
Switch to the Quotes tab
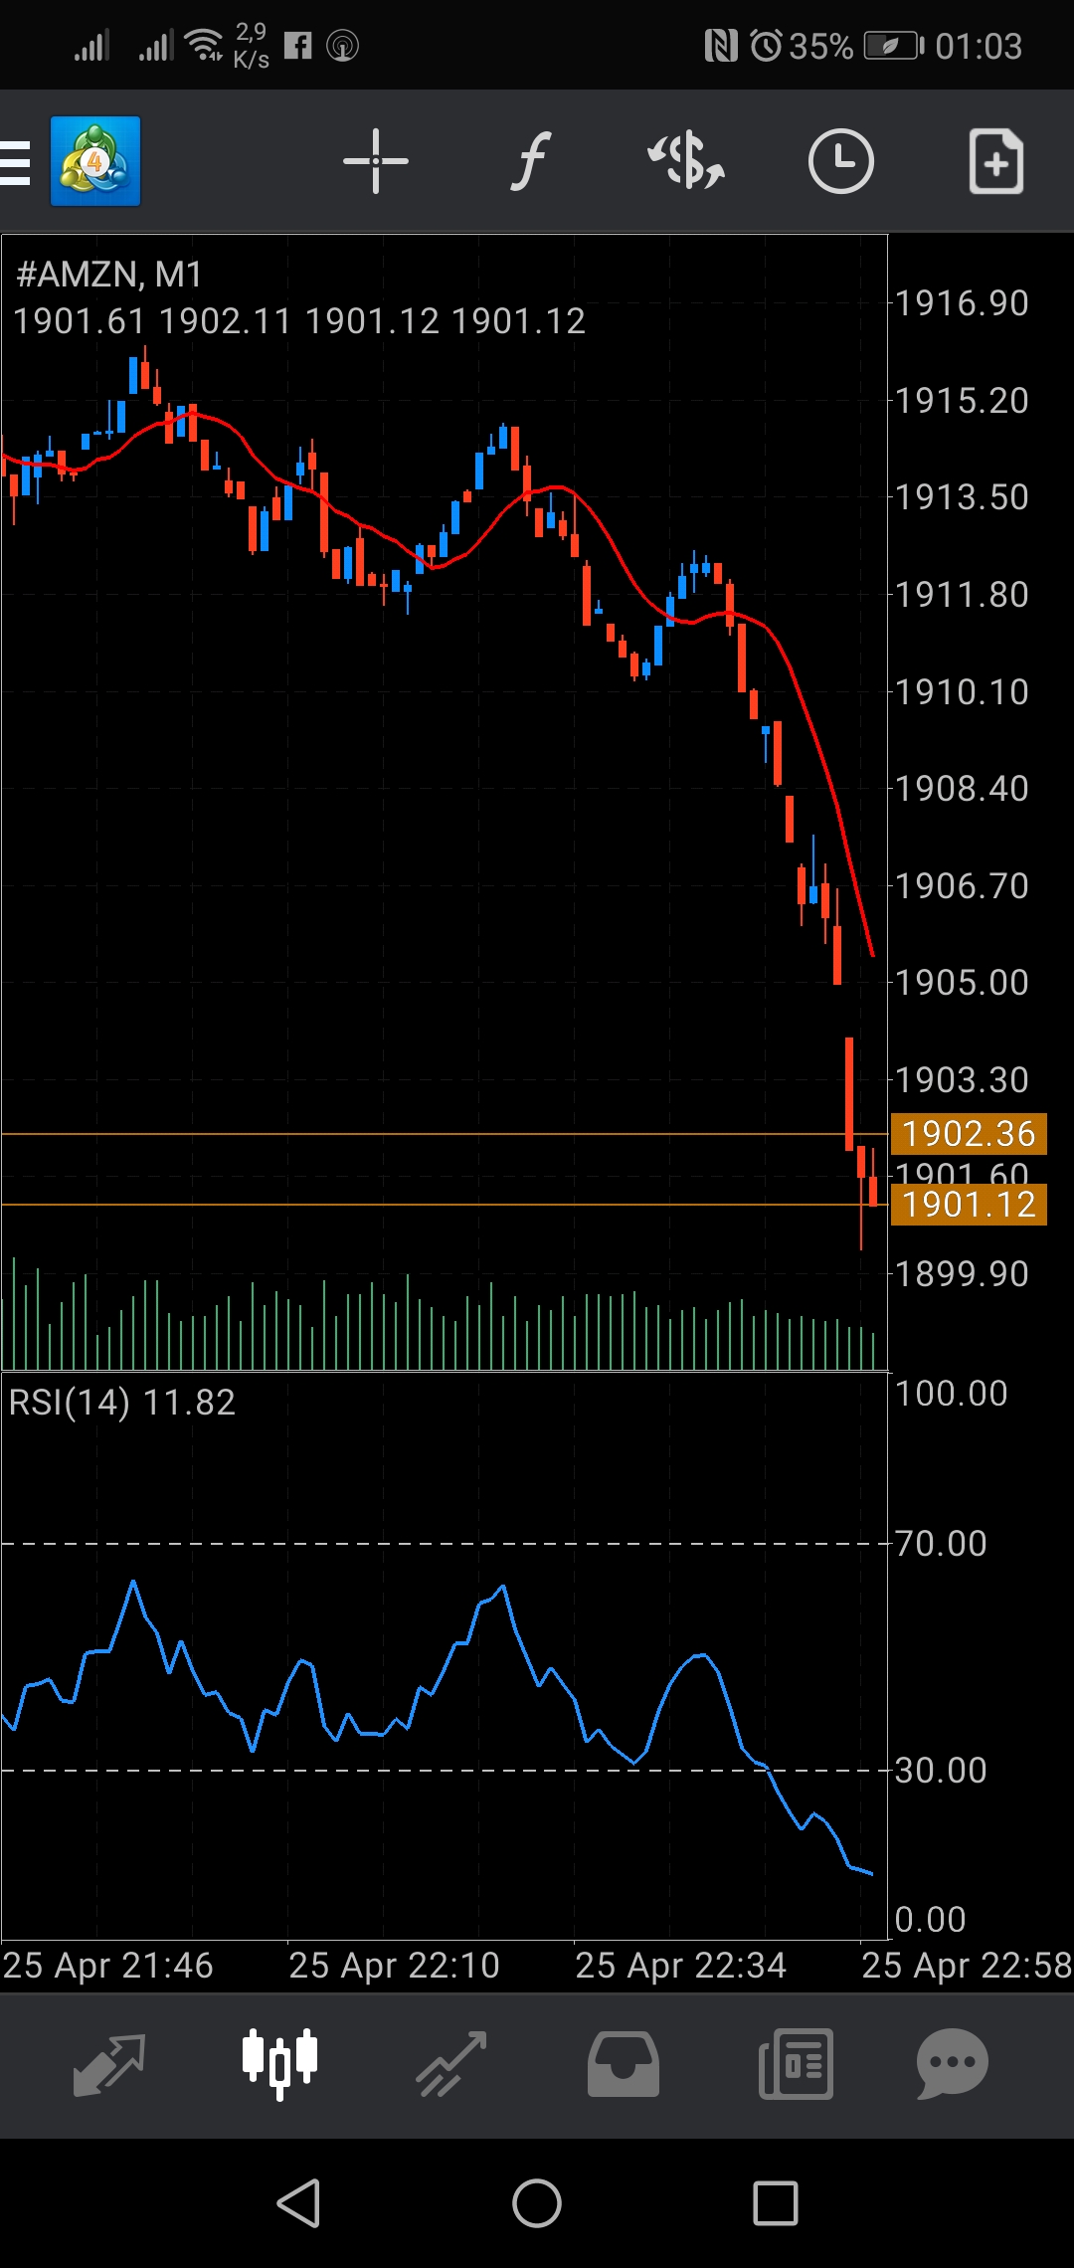pyautogui.click(x=109, y=2064)
